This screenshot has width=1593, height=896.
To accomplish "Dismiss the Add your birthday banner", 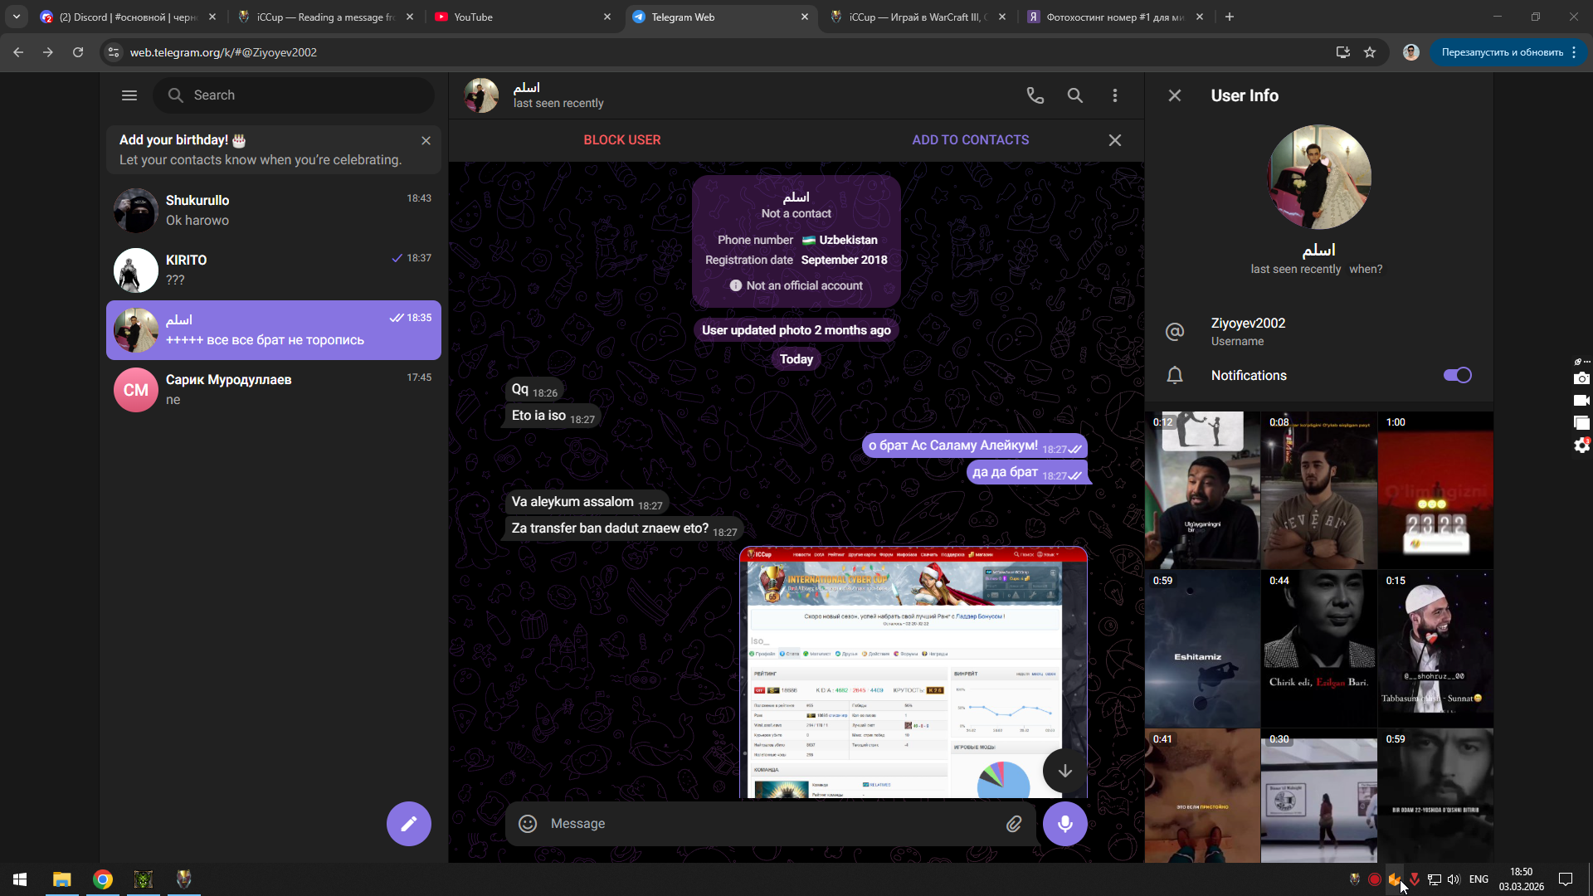I will tap(426, 141).
